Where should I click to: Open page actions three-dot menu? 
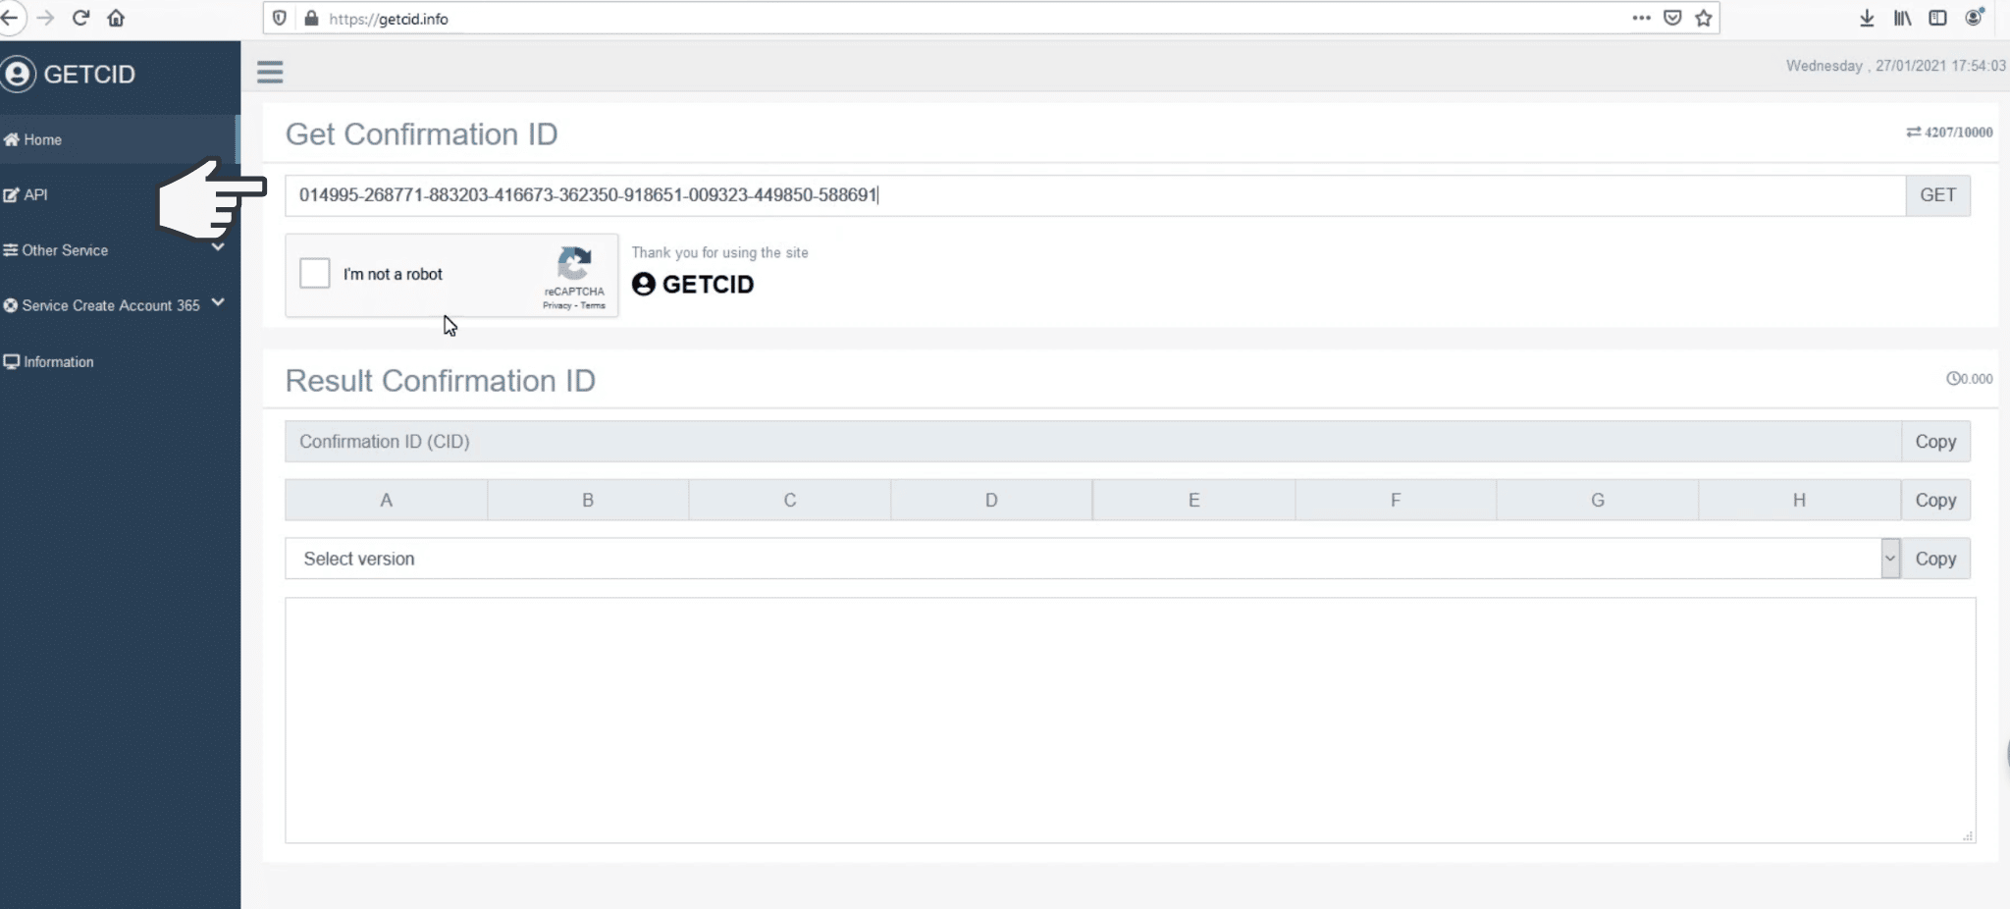pyautogui.click(x=1641, y=18)
